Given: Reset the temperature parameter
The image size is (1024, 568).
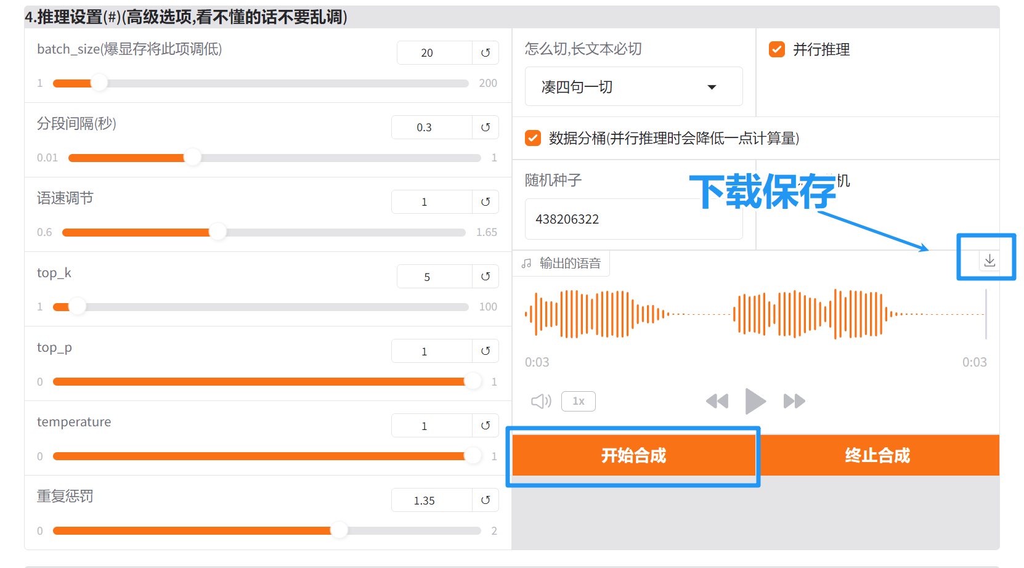Looking at the screenshot, I should [x=486, y=425].
